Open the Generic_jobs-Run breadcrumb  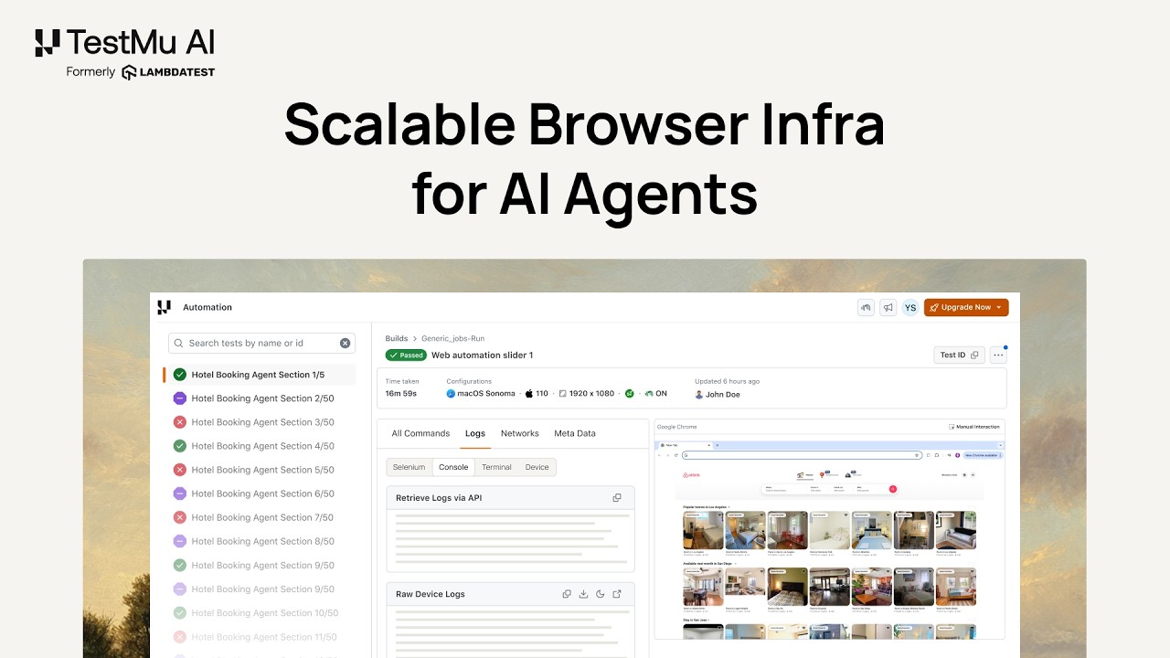pos(452,338)
